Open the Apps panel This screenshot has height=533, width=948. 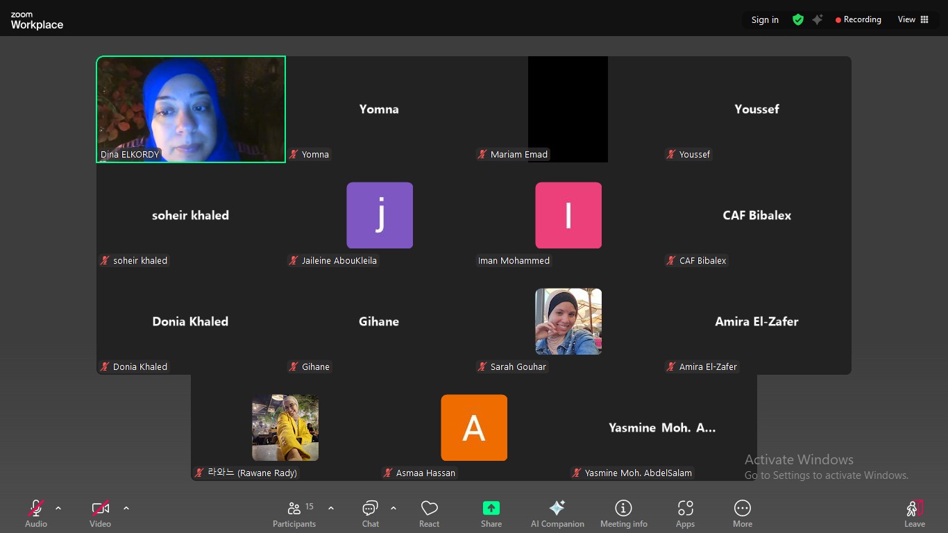(685, 514)
